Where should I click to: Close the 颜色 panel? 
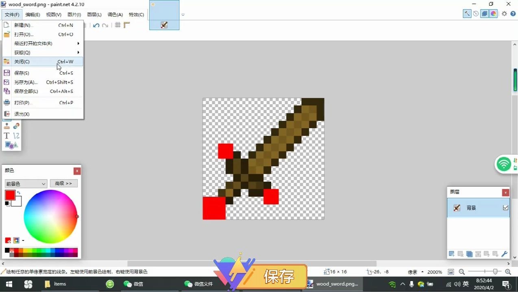(77, 171)
